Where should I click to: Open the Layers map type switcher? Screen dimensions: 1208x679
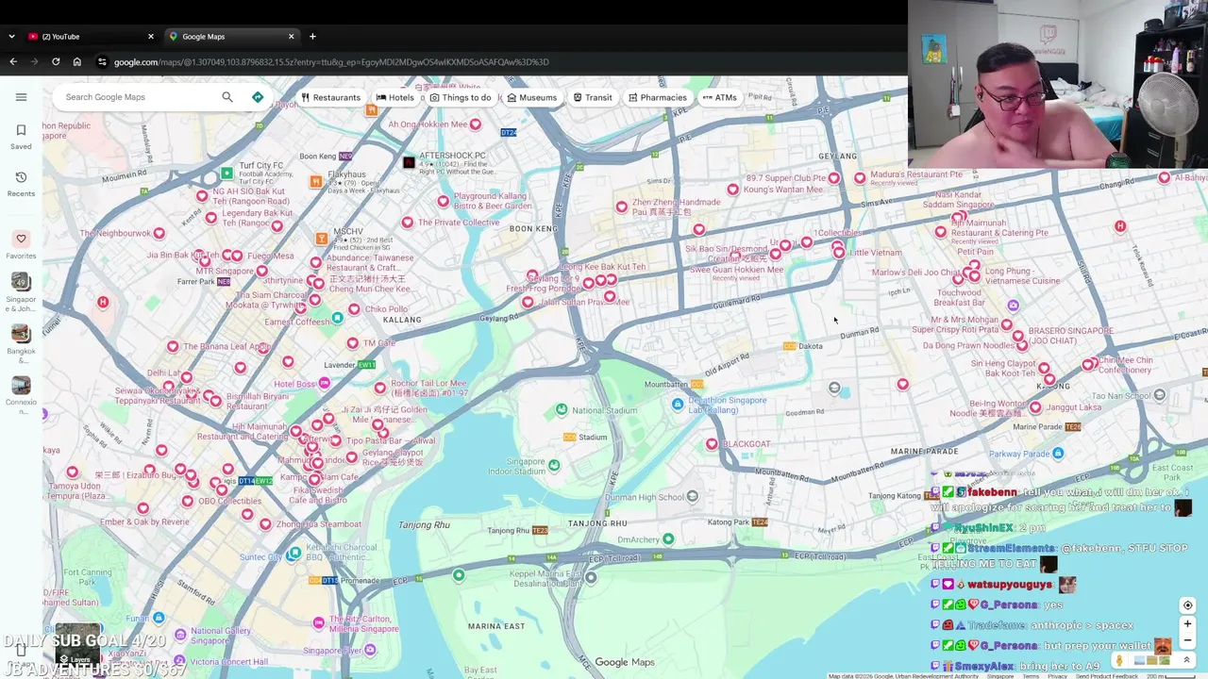(x=77, y=643)
